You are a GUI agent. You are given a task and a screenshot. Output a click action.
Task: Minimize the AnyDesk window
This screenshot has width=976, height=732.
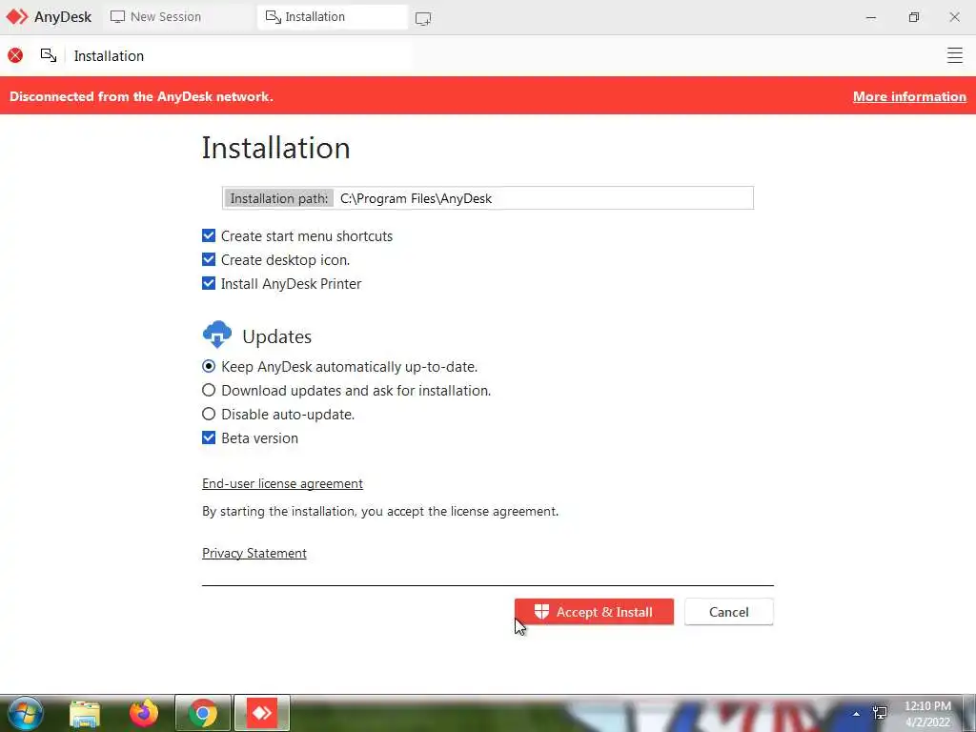click(871, 17)
